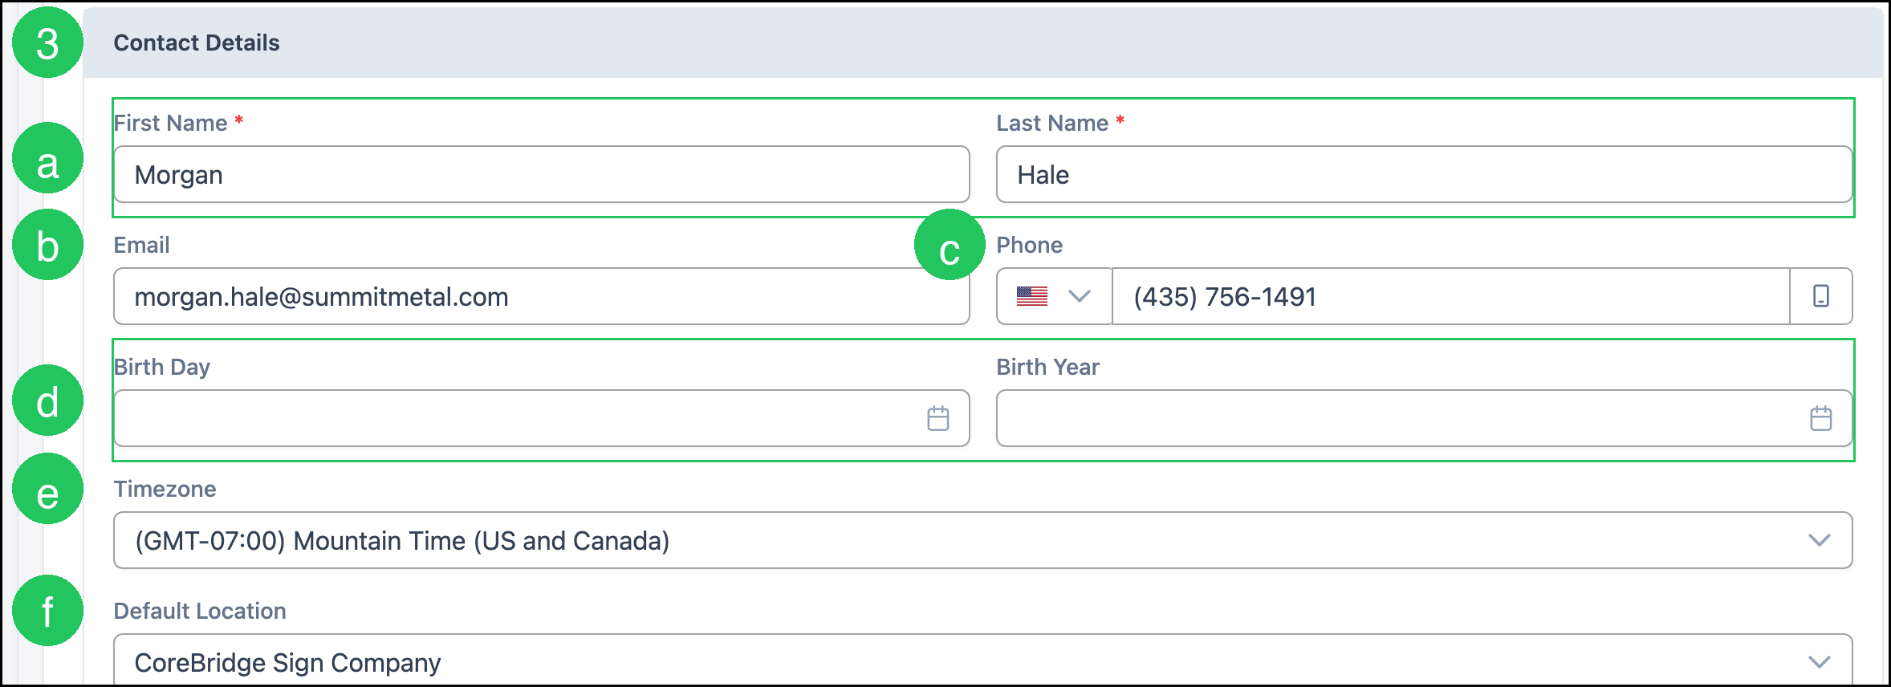This screenshot has width=1891, height=687.
Task: Select the Mountain Time timezone box
Action: click(983, 540)
